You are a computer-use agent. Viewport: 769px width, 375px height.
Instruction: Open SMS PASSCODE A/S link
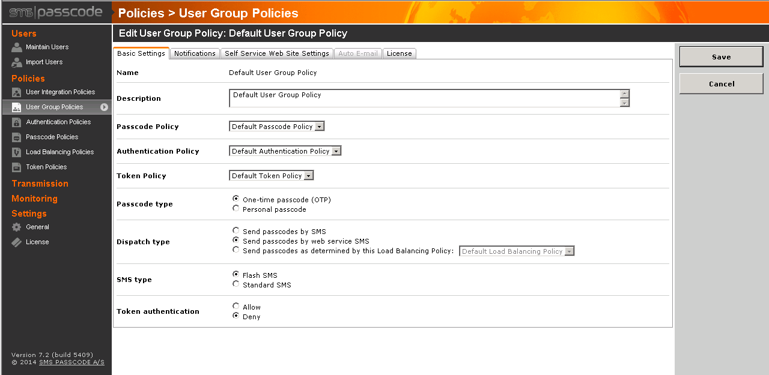tap(71, 362)
